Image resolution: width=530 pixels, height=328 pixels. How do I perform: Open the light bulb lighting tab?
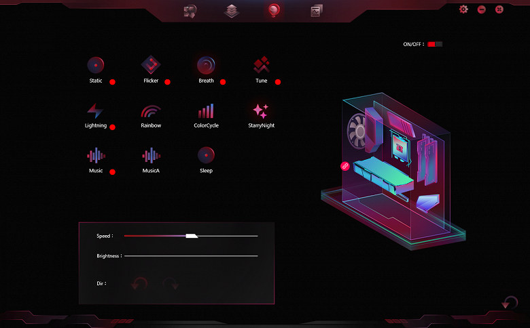[274, 10]
